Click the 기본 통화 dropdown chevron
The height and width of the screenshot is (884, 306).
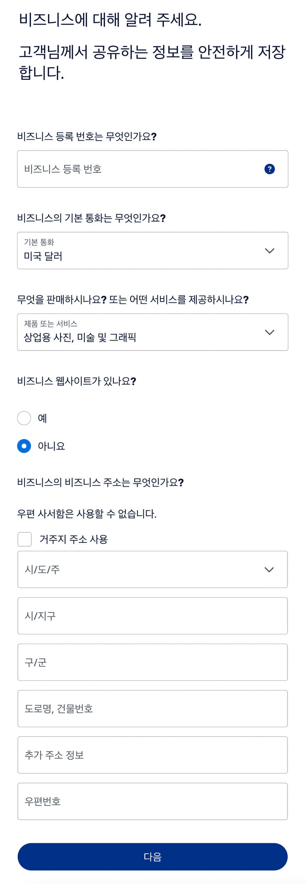[270, 251]
